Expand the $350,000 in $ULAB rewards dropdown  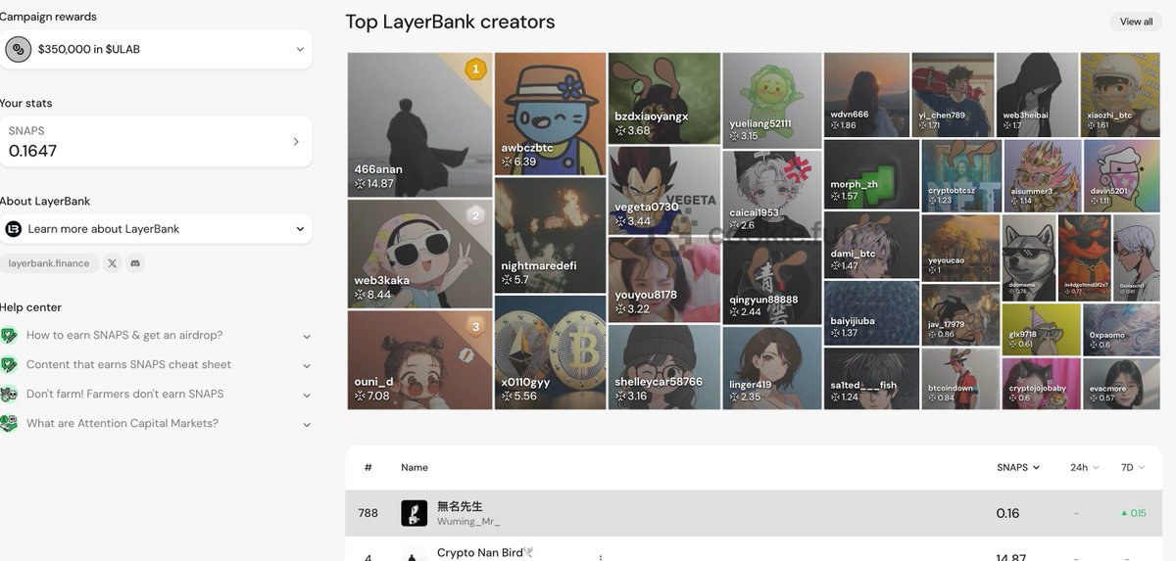(300, 49)
